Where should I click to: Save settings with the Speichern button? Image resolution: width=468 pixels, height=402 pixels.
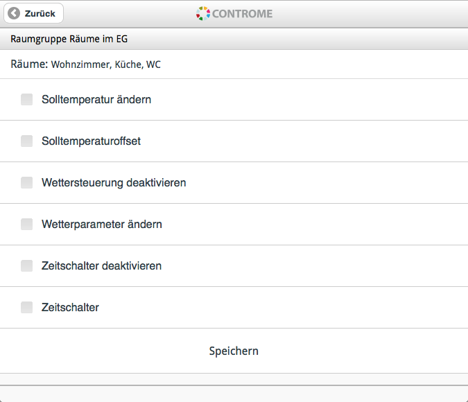click(x=234, y=351)
